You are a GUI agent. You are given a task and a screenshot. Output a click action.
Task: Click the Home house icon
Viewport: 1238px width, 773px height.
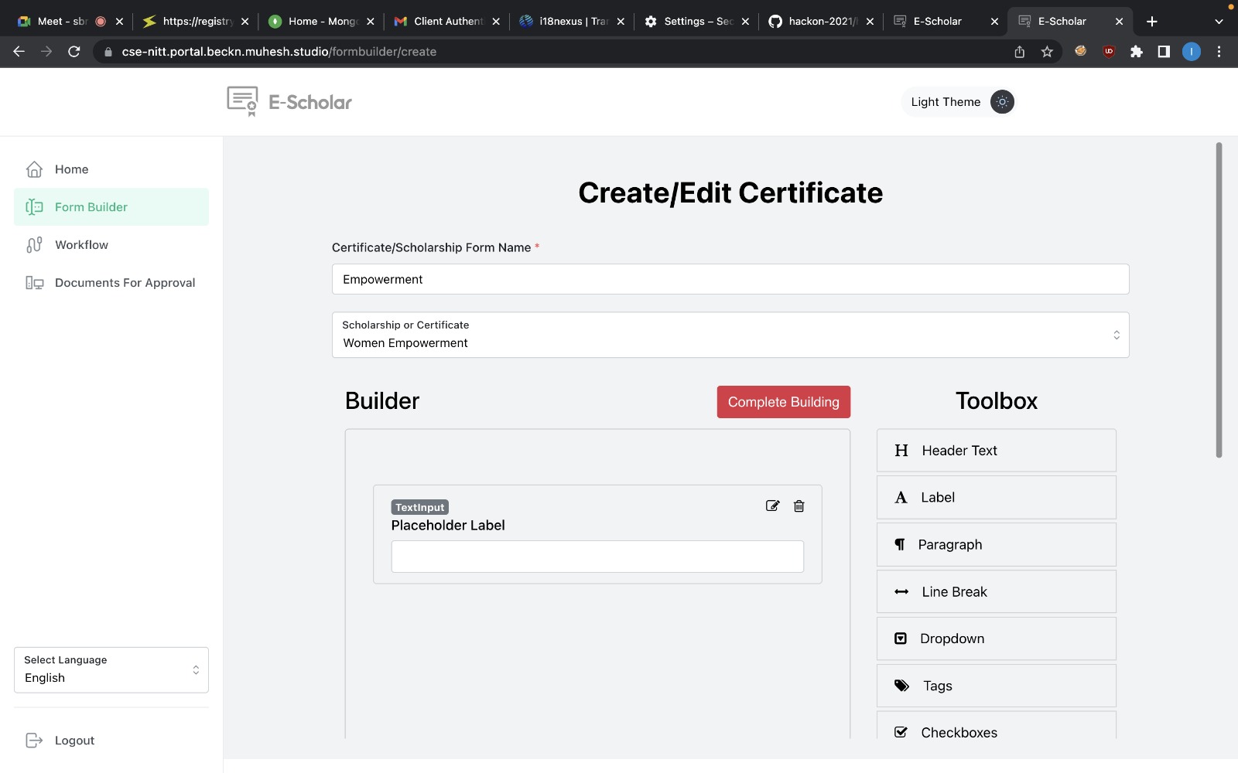pos(34,169)
